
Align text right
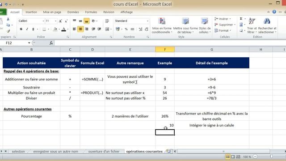click(87, 29)
